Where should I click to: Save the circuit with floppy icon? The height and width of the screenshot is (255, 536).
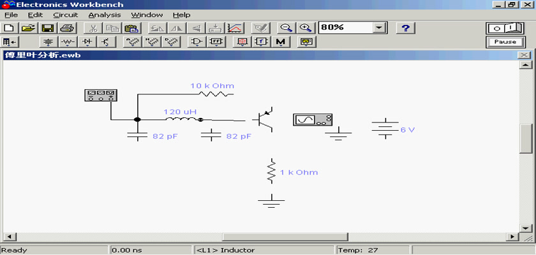(48, 28)
